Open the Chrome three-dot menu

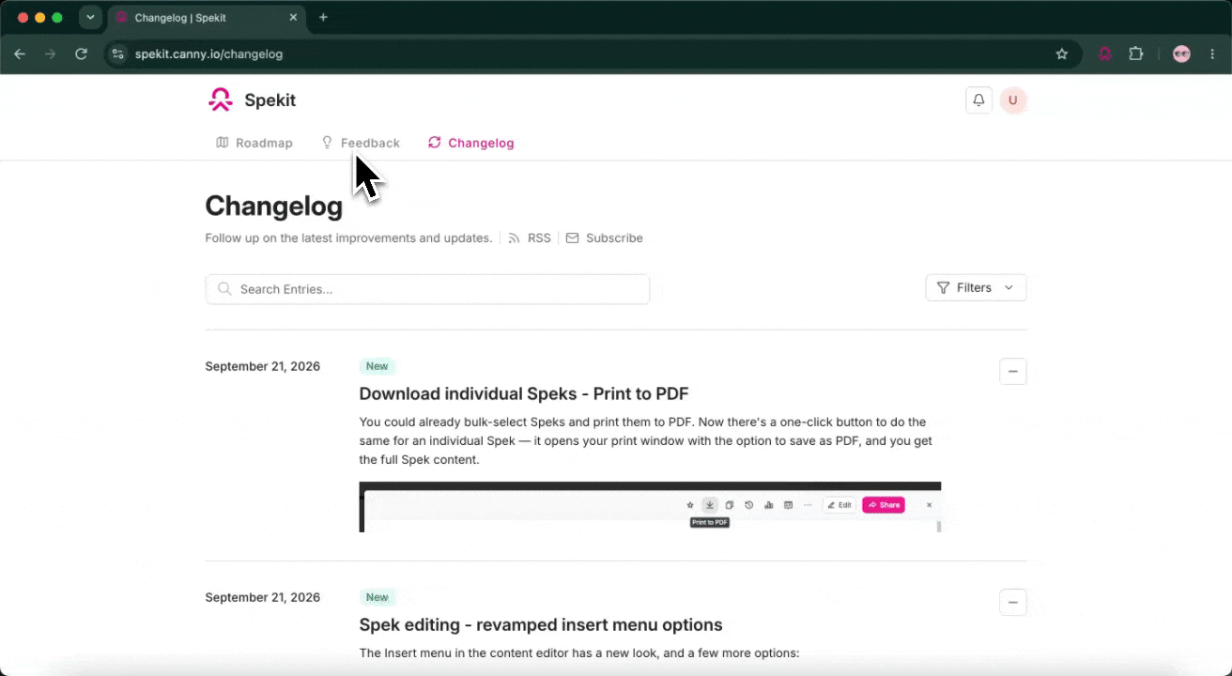1212,54
